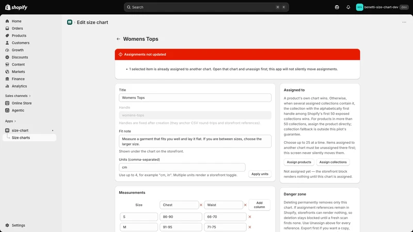
Task: Click the 86-90 chest value field
Action: click(x=181, y=217)
